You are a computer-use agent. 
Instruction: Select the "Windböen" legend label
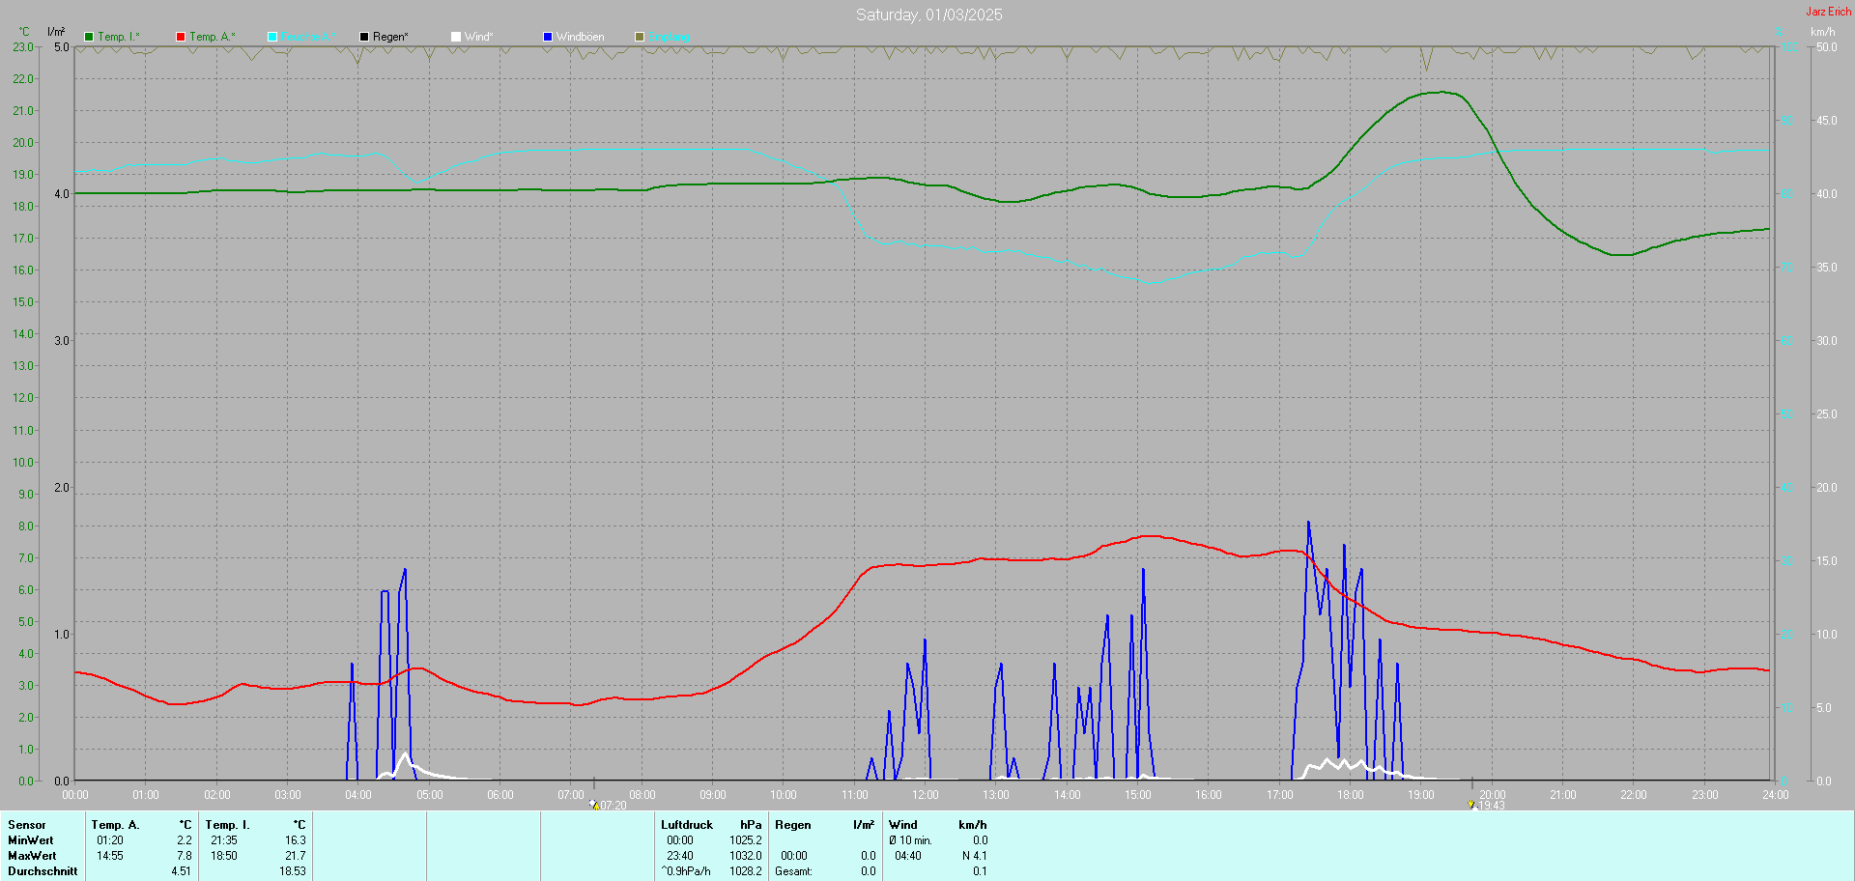(x=581, y=37)
